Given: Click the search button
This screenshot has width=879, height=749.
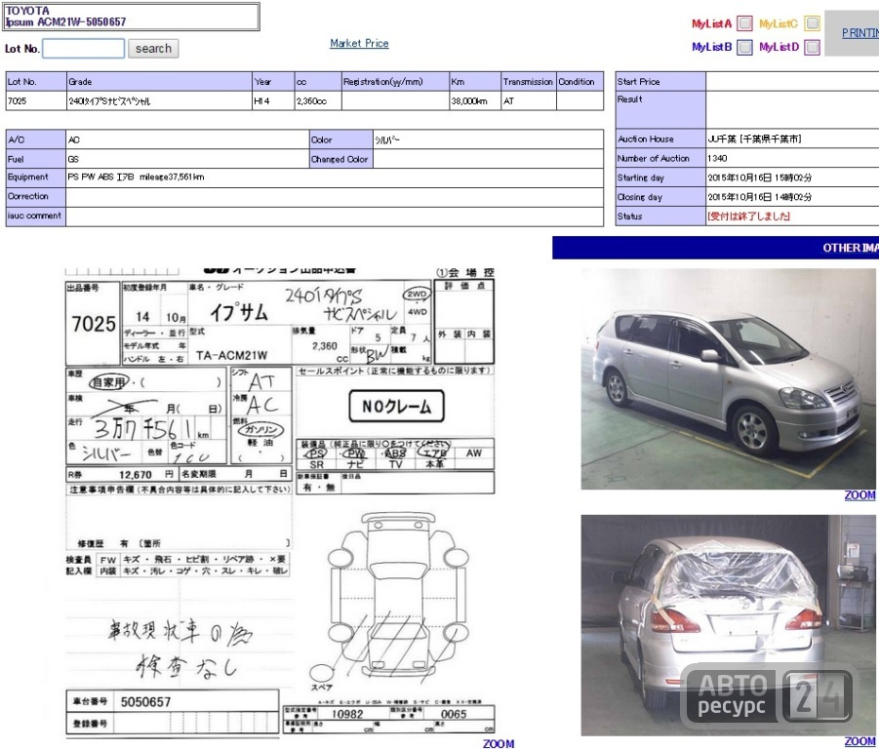Looking at the screenshot, I should (153, 49).
